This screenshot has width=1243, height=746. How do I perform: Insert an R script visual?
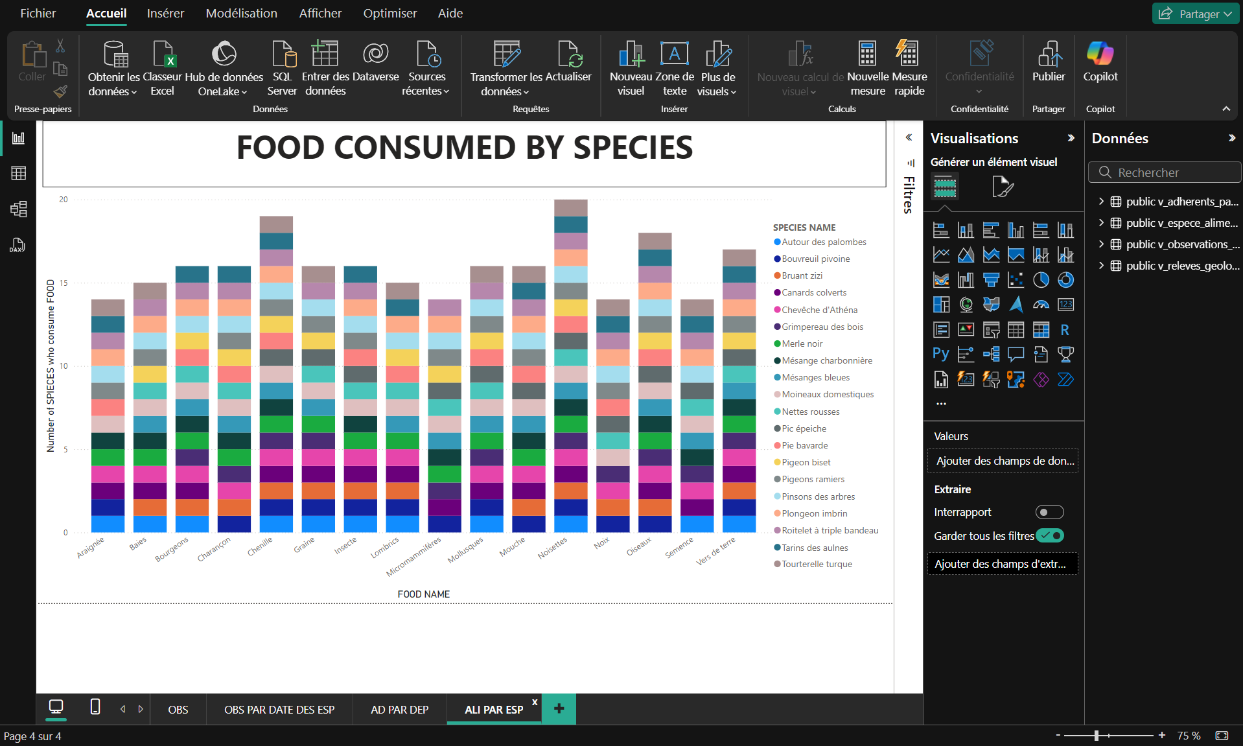[1063, 331]
